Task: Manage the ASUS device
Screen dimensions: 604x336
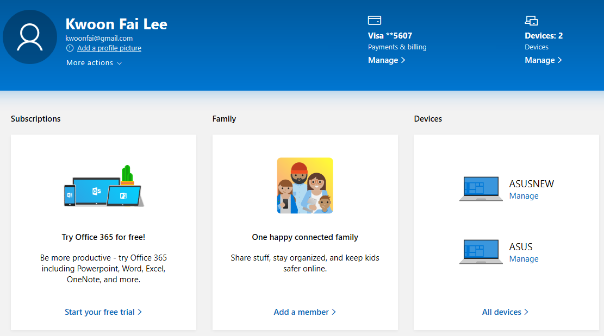Action: tap(524, 259)
